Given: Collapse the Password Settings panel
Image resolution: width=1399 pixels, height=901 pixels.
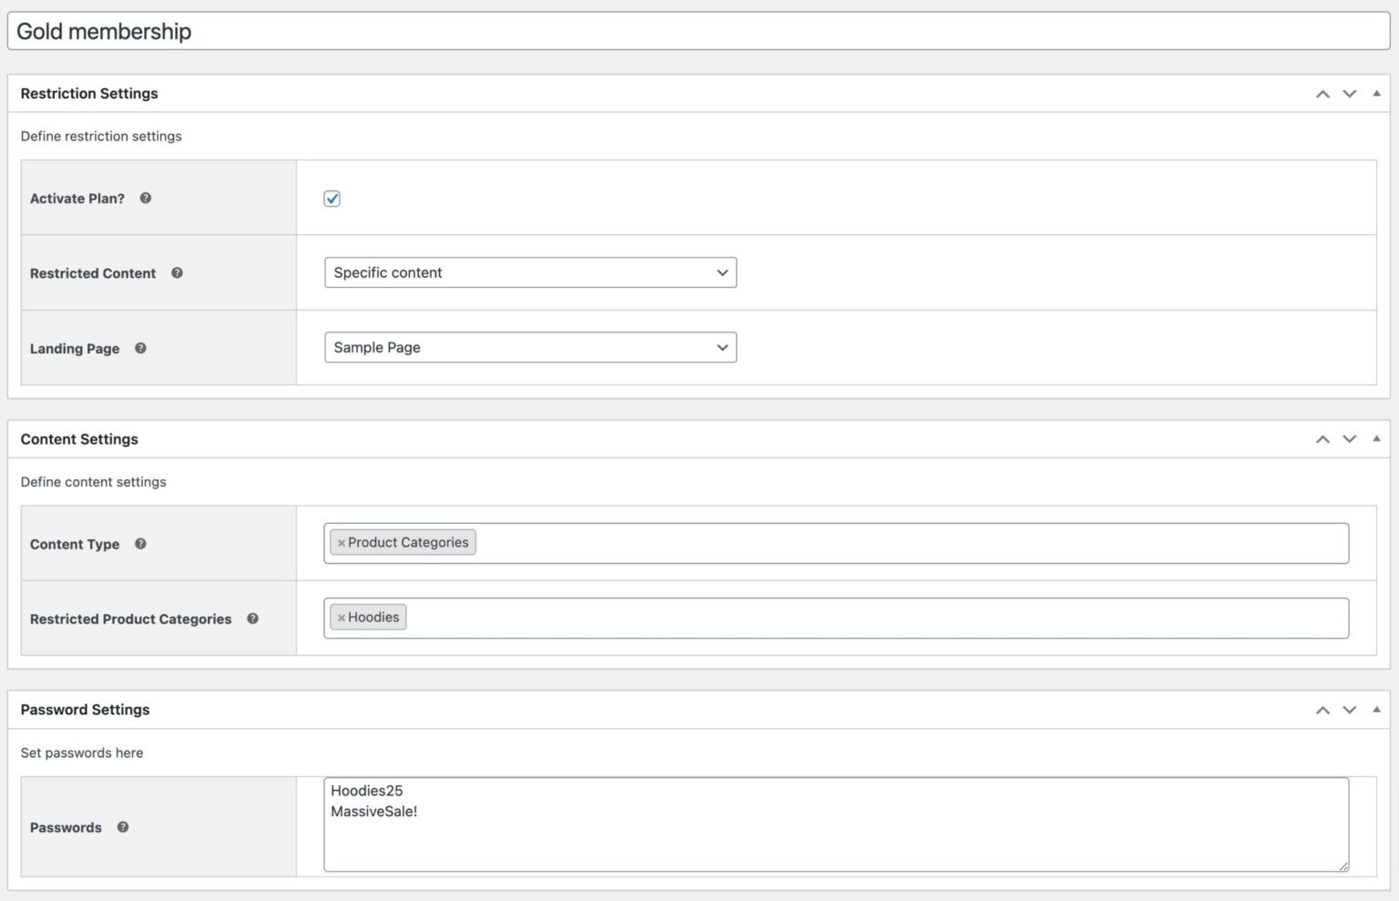Looking at the screenshot, I should coord(1375,709).
